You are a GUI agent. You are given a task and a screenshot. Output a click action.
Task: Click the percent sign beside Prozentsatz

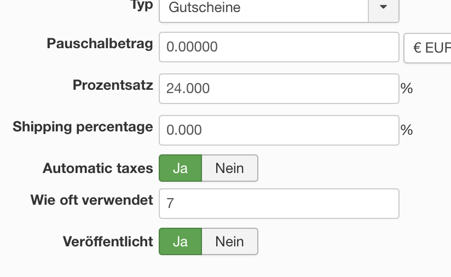[x=407, y=88]
